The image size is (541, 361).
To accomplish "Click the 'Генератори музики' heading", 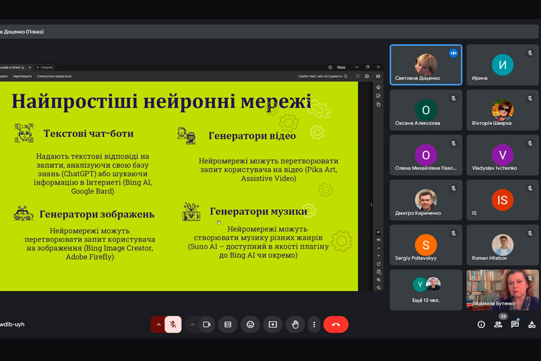I will tap(258, 211).
